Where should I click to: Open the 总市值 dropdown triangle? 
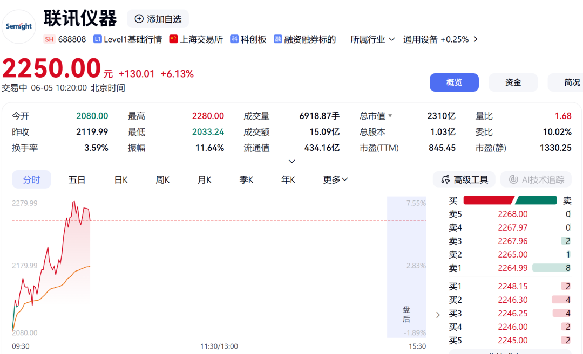[390, 116]
